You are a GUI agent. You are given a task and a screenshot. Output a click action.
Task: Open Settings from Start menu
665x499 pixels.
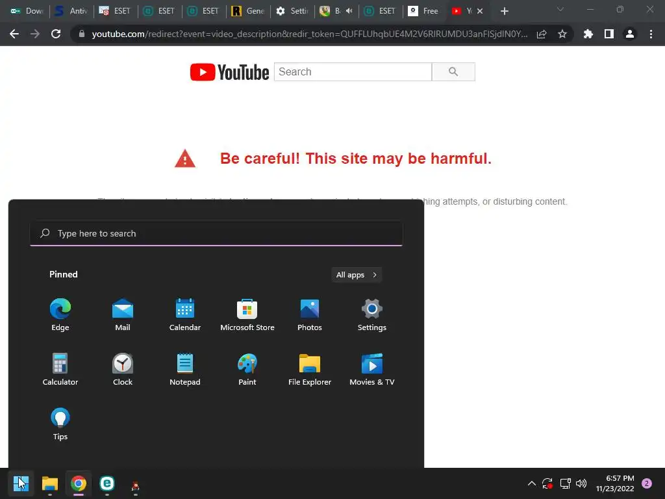372,314
